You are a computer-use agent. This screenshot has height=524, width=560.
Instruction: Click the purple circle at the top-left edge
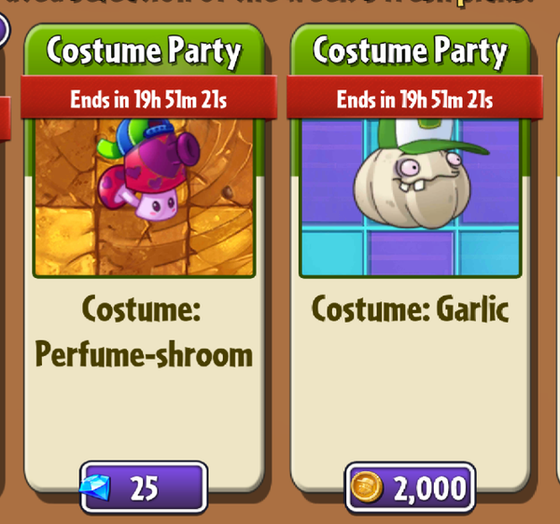click(x=3, y=29)
